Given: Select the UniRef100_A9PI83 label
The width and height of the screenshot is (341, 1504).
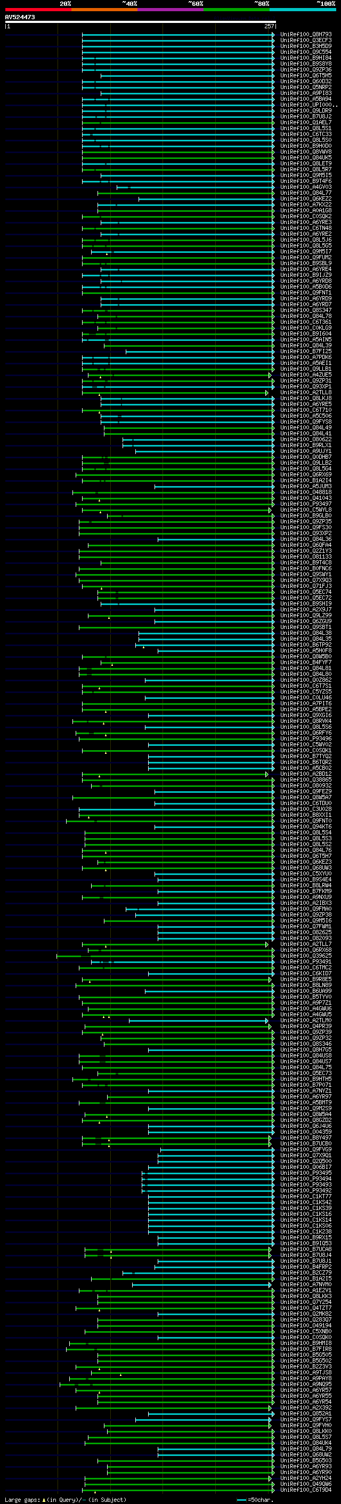Looking at the screenshot, I should pyautogui.click(x=306, y=93).
